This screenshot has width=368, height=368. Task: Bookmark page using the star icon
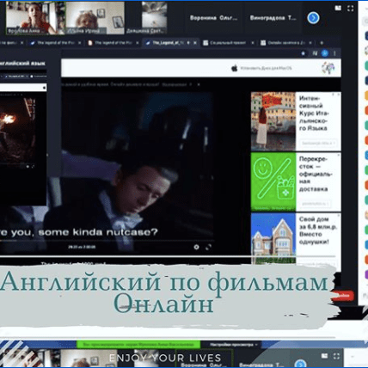303,53
